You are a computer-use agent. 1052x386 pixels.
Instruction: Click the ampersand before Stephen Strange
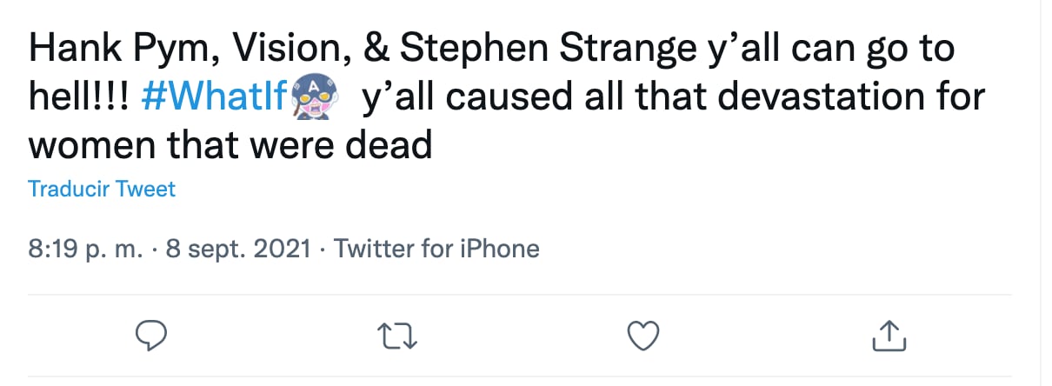click(375, 50)
